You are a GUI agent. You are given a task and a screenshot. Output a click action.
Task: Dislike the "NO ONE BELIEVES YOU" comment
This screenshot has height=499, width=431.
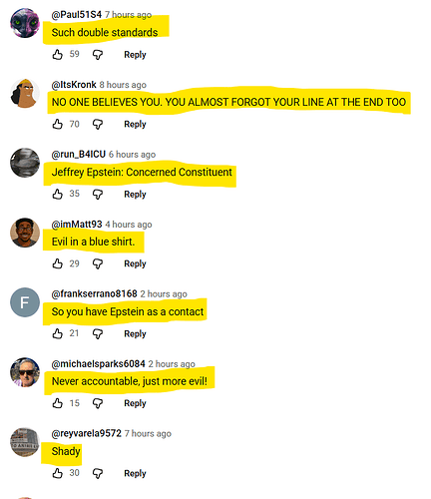(x=98, y=125)
